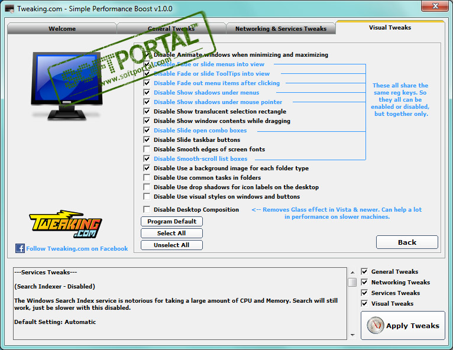Click the Unselect All button

click(x=172, y=245)
